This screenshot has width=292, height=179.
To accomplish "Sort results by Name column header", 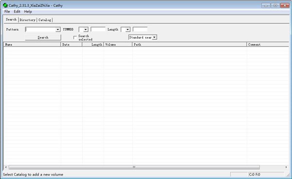I will tap(32, 44).
